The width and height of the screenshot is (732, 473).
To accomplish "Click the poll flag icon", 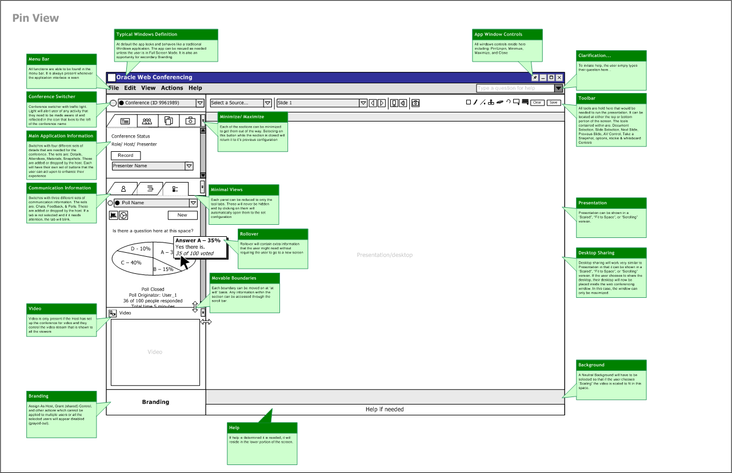I will click(113, 215).
